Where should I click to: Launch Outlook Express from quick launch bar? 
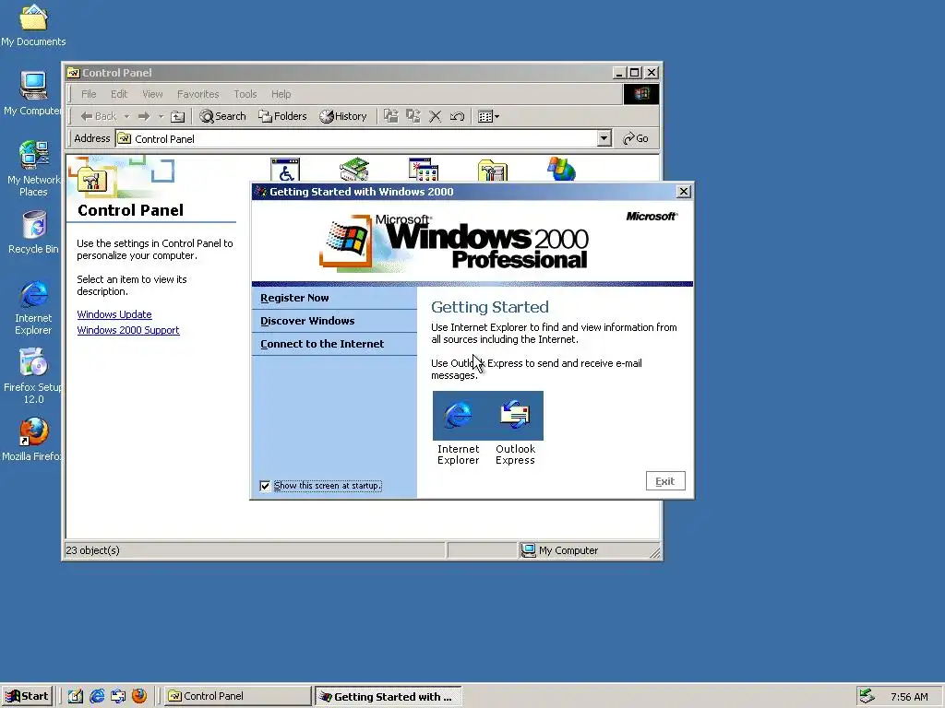pyautogui.click(x=118, y=696)
